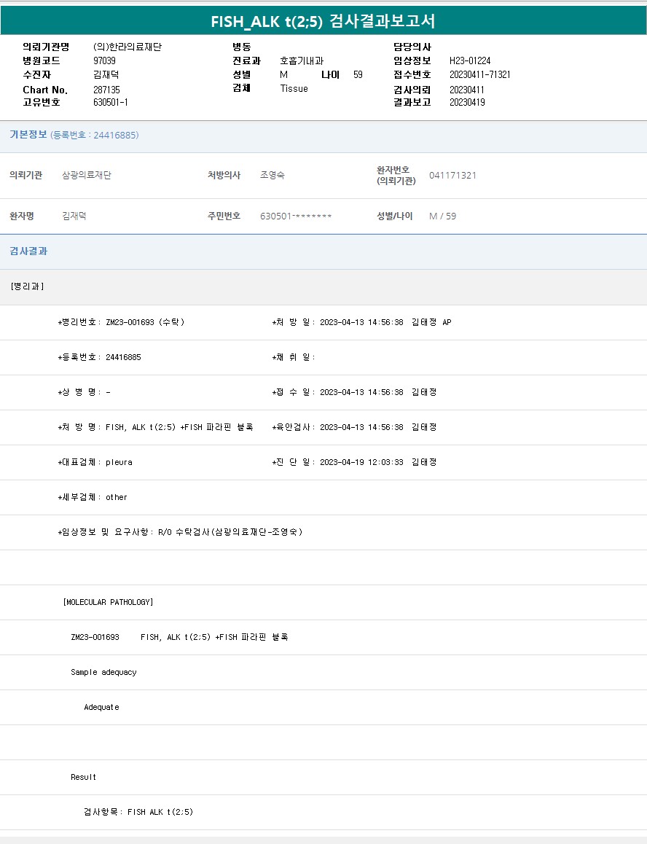The image size is (647, 844).
Task: Select the 대표검체 pleura line
Action: pyautogui.click(x=95, y=462)
